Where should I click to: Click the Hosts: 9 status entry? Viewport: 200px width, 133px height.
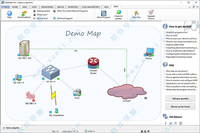(90, 131)
